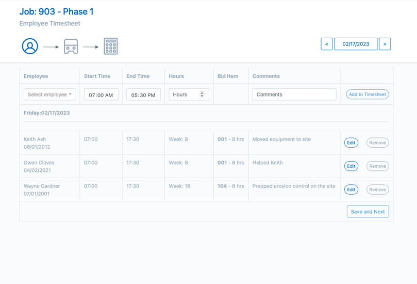Adjust the Hours stepper arrows
417x284 pixels.
click(202, 94)
